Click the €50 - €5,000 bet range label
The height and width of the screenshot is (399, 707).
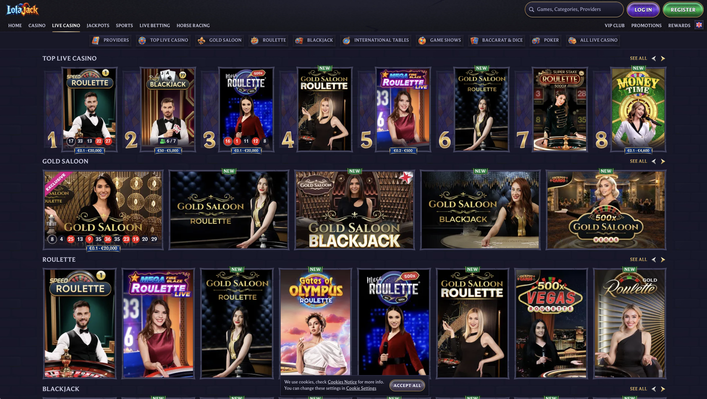coord(168,151)
